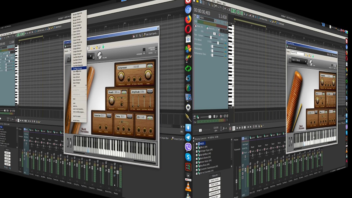
Task: Toggle the Compressor power switch
Action: [x=150, y=66]
